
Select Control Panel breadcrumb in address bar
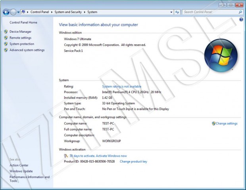tap(40, 12)
